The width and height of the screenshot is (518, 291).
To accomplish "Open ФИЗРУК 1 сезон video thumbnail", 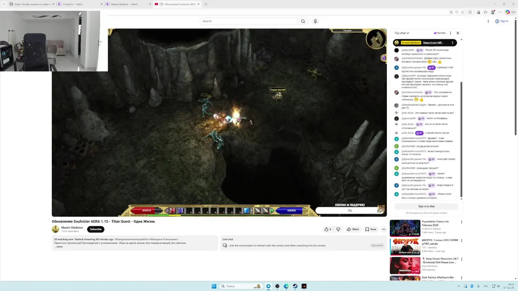I will tap(405, 247).
